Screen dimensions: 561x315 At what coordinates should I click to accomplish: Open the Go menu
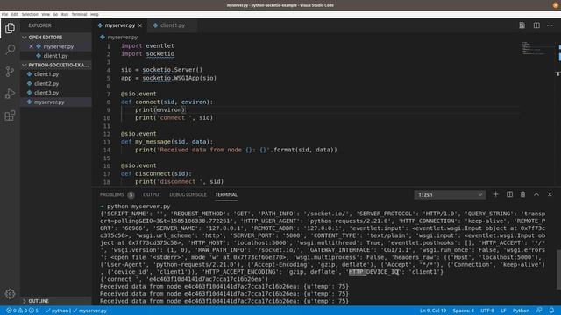point(55,14)
